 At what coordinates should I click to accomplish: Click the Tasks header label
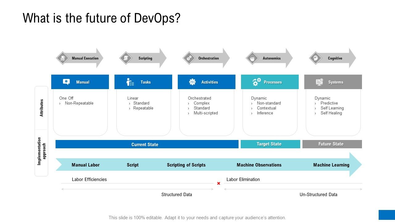[146, 82]
